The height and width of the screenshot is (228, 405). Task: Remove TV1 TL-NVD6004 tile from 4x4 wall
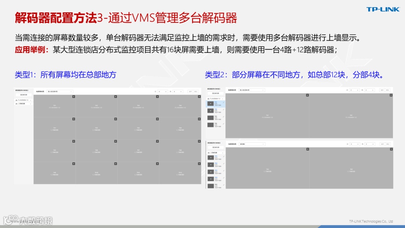(73, 97)
